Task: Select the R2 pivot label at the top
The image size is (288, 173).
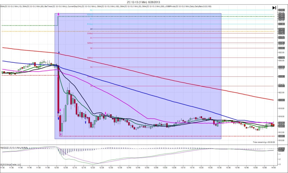Action: [x=91, y=10]
